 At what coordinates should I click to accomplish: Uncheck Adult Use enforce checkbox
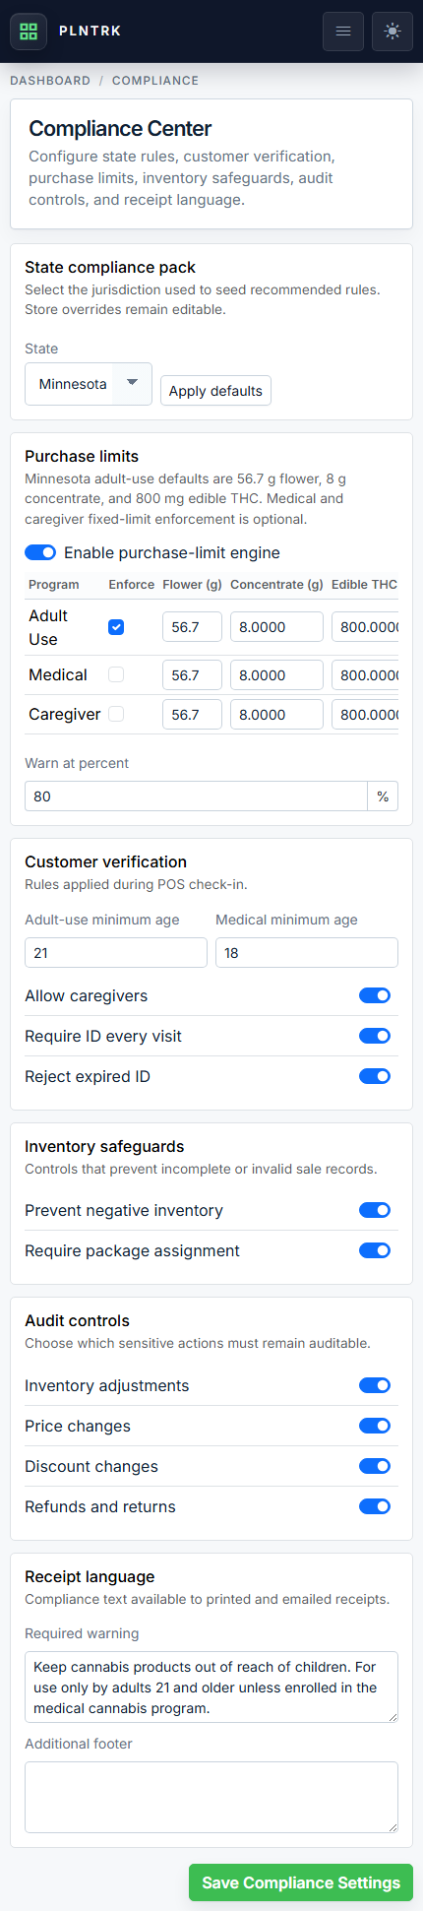tap(116, 627)
